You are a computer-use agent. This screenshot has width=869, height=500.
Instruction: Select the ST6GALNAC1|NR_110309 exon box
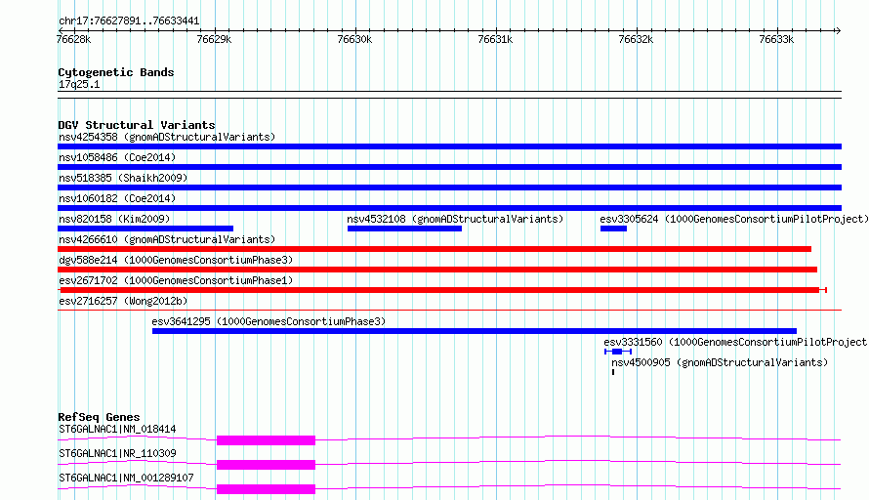pos(266,465)
